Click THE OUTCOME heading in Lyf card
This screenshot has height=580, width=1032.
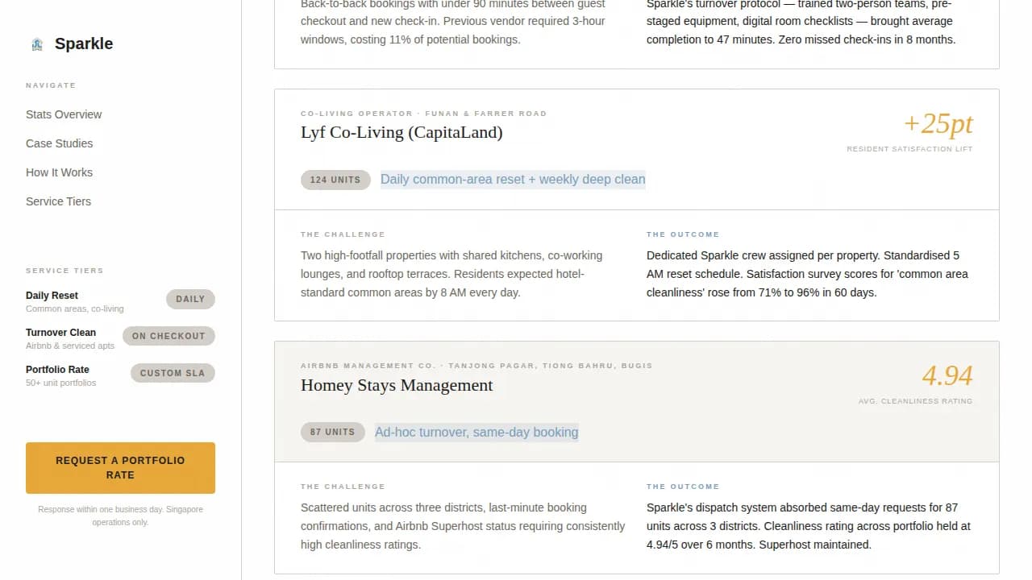(x=683, y=234)
